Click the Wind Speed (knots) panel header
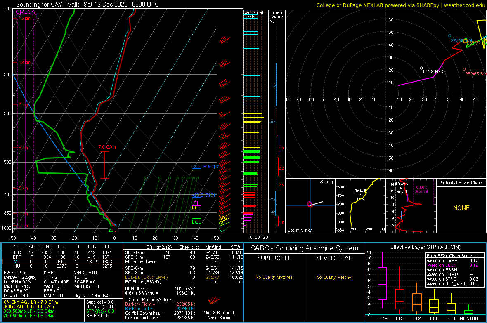487x323 pixels. click(x=253, y=14)
